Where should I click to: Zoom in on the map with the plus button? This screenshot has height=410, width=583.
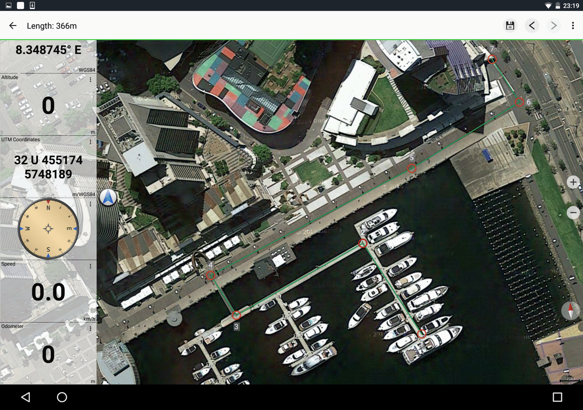(574, 182)
